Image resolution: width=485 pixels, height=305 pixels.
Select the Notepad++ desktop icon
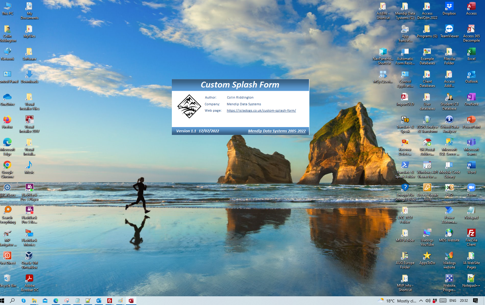(471, 281)
